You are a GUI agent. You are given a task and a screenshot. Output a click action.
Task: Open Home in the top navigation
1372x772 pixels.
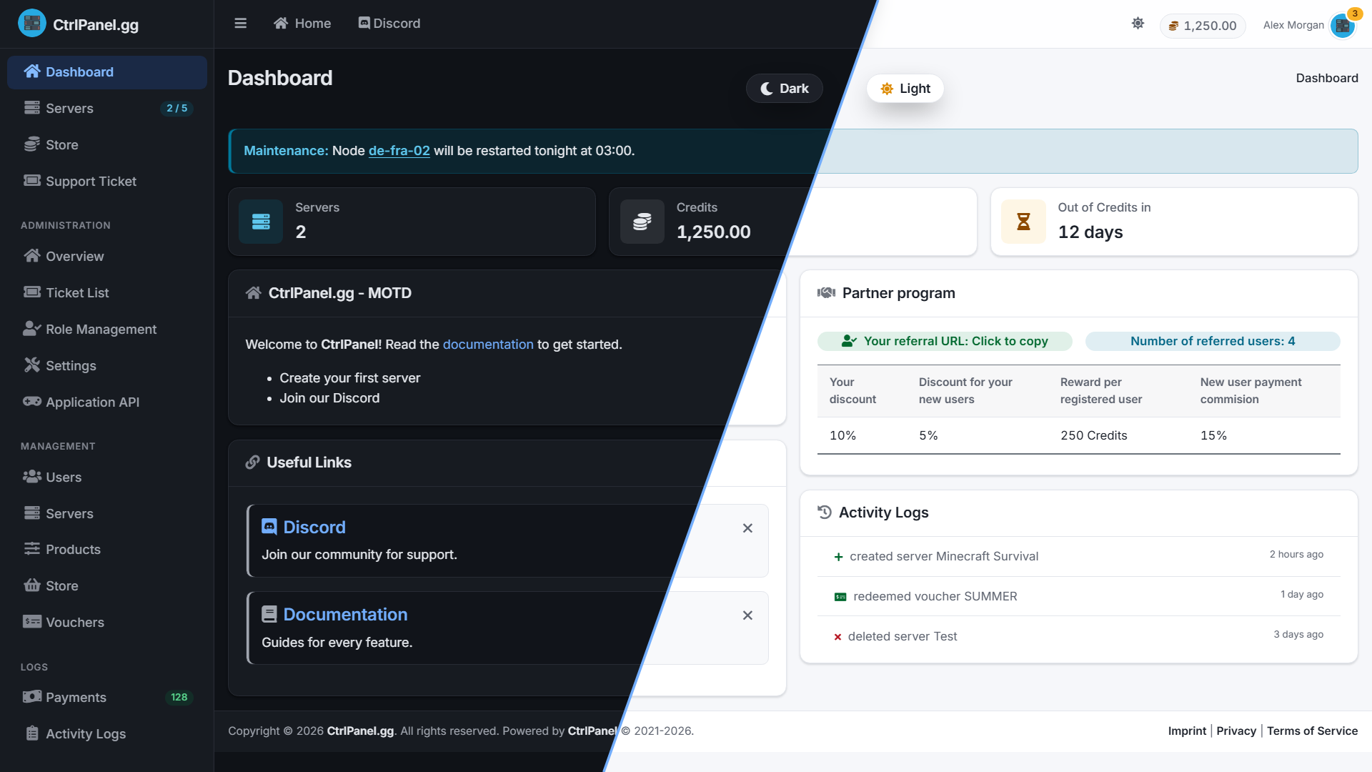click(x=302, y=24)
